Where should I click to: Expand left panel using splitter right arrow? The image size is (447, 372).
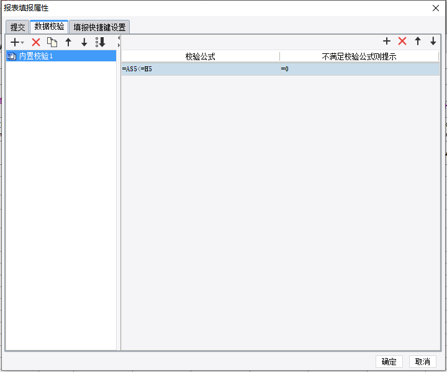[x=119, y=45]
